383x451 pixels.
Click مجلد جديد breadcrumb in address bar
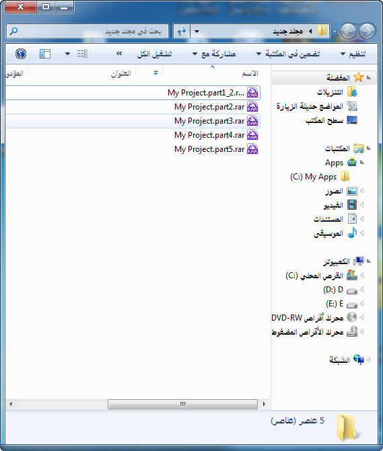click(x=288, y=31)
